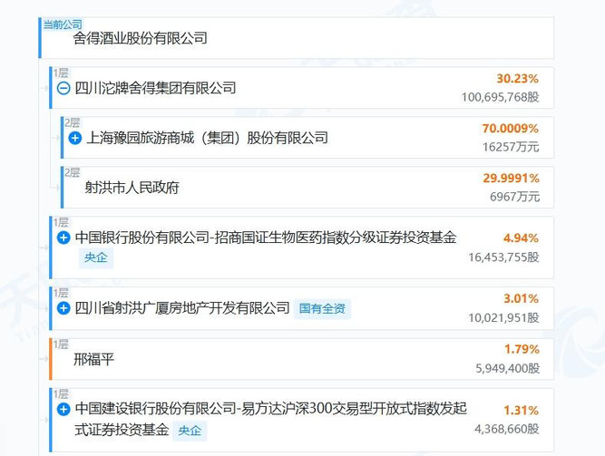Open 四川沱牌舍得集团有限公司 company link
Screen dimensions: 605x456
[155, 88]
